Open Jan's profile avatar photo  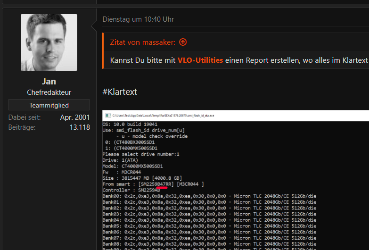(49, 42)
